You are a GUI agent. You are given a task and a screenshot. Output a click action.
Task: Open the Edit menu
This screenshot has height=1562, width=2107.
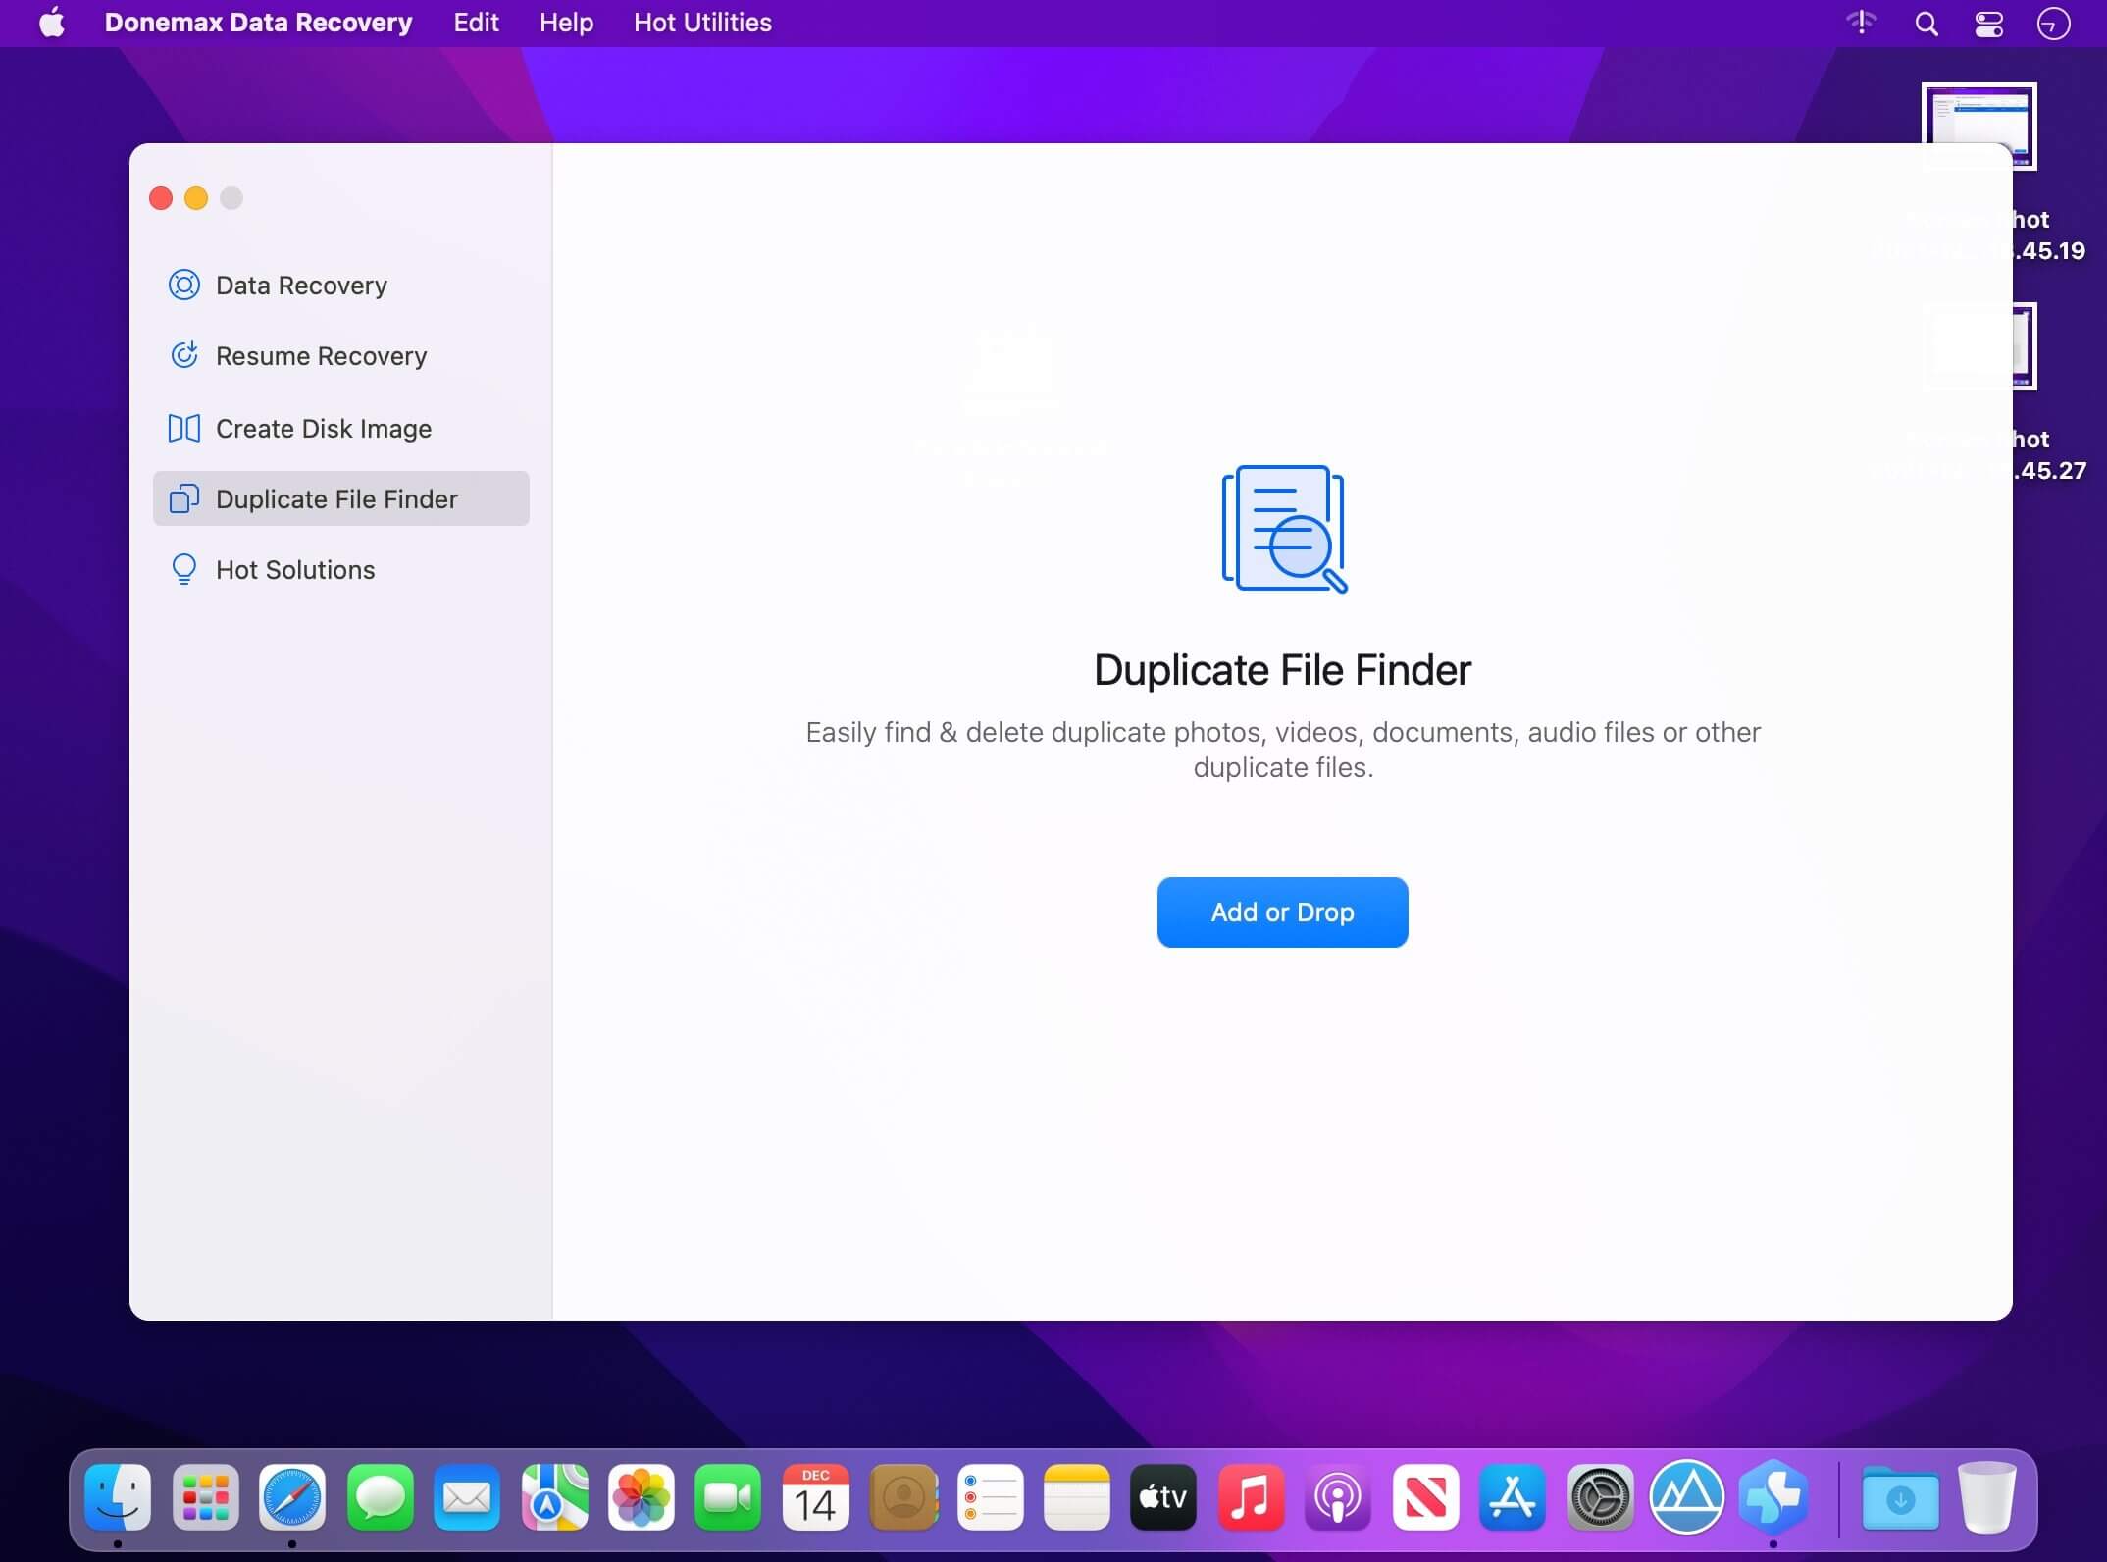(476, 23)
